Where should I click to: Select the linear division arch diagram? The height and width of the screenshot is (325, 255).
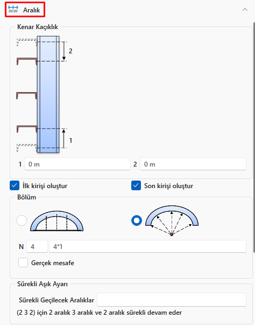(56, 221)
